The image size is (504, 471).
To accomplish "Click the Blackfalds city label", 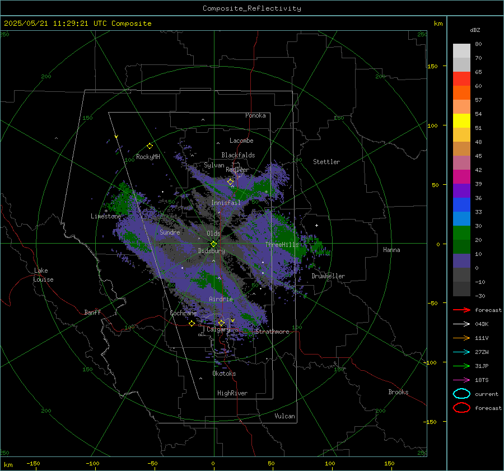I will coord(238,155).
